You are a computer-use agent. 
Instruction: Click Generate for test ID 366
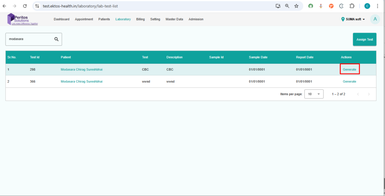[349, 81]
